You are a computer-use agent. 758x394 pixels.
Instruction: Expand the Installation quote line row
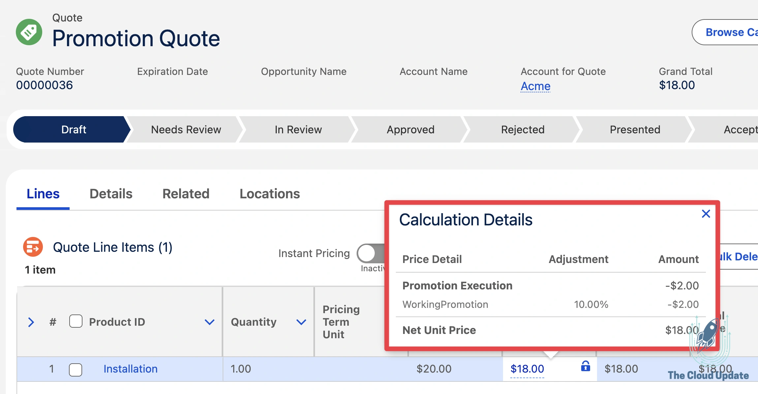click(x=31, y=322)
